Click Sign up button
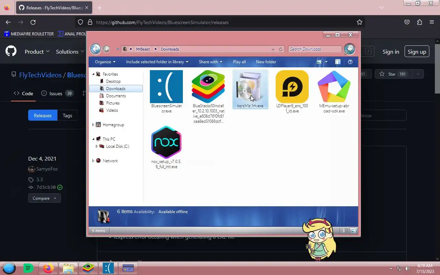 417,52
